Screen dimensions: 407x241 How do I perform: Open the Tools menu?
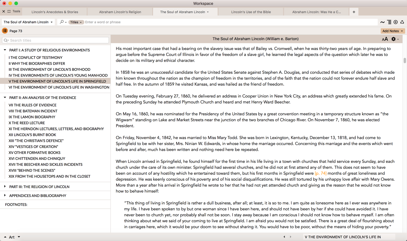16,11
